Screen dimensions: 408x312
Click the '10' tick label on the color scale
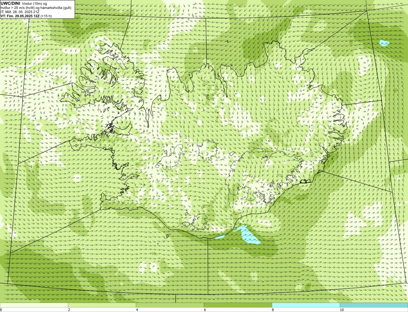point(342,310)
